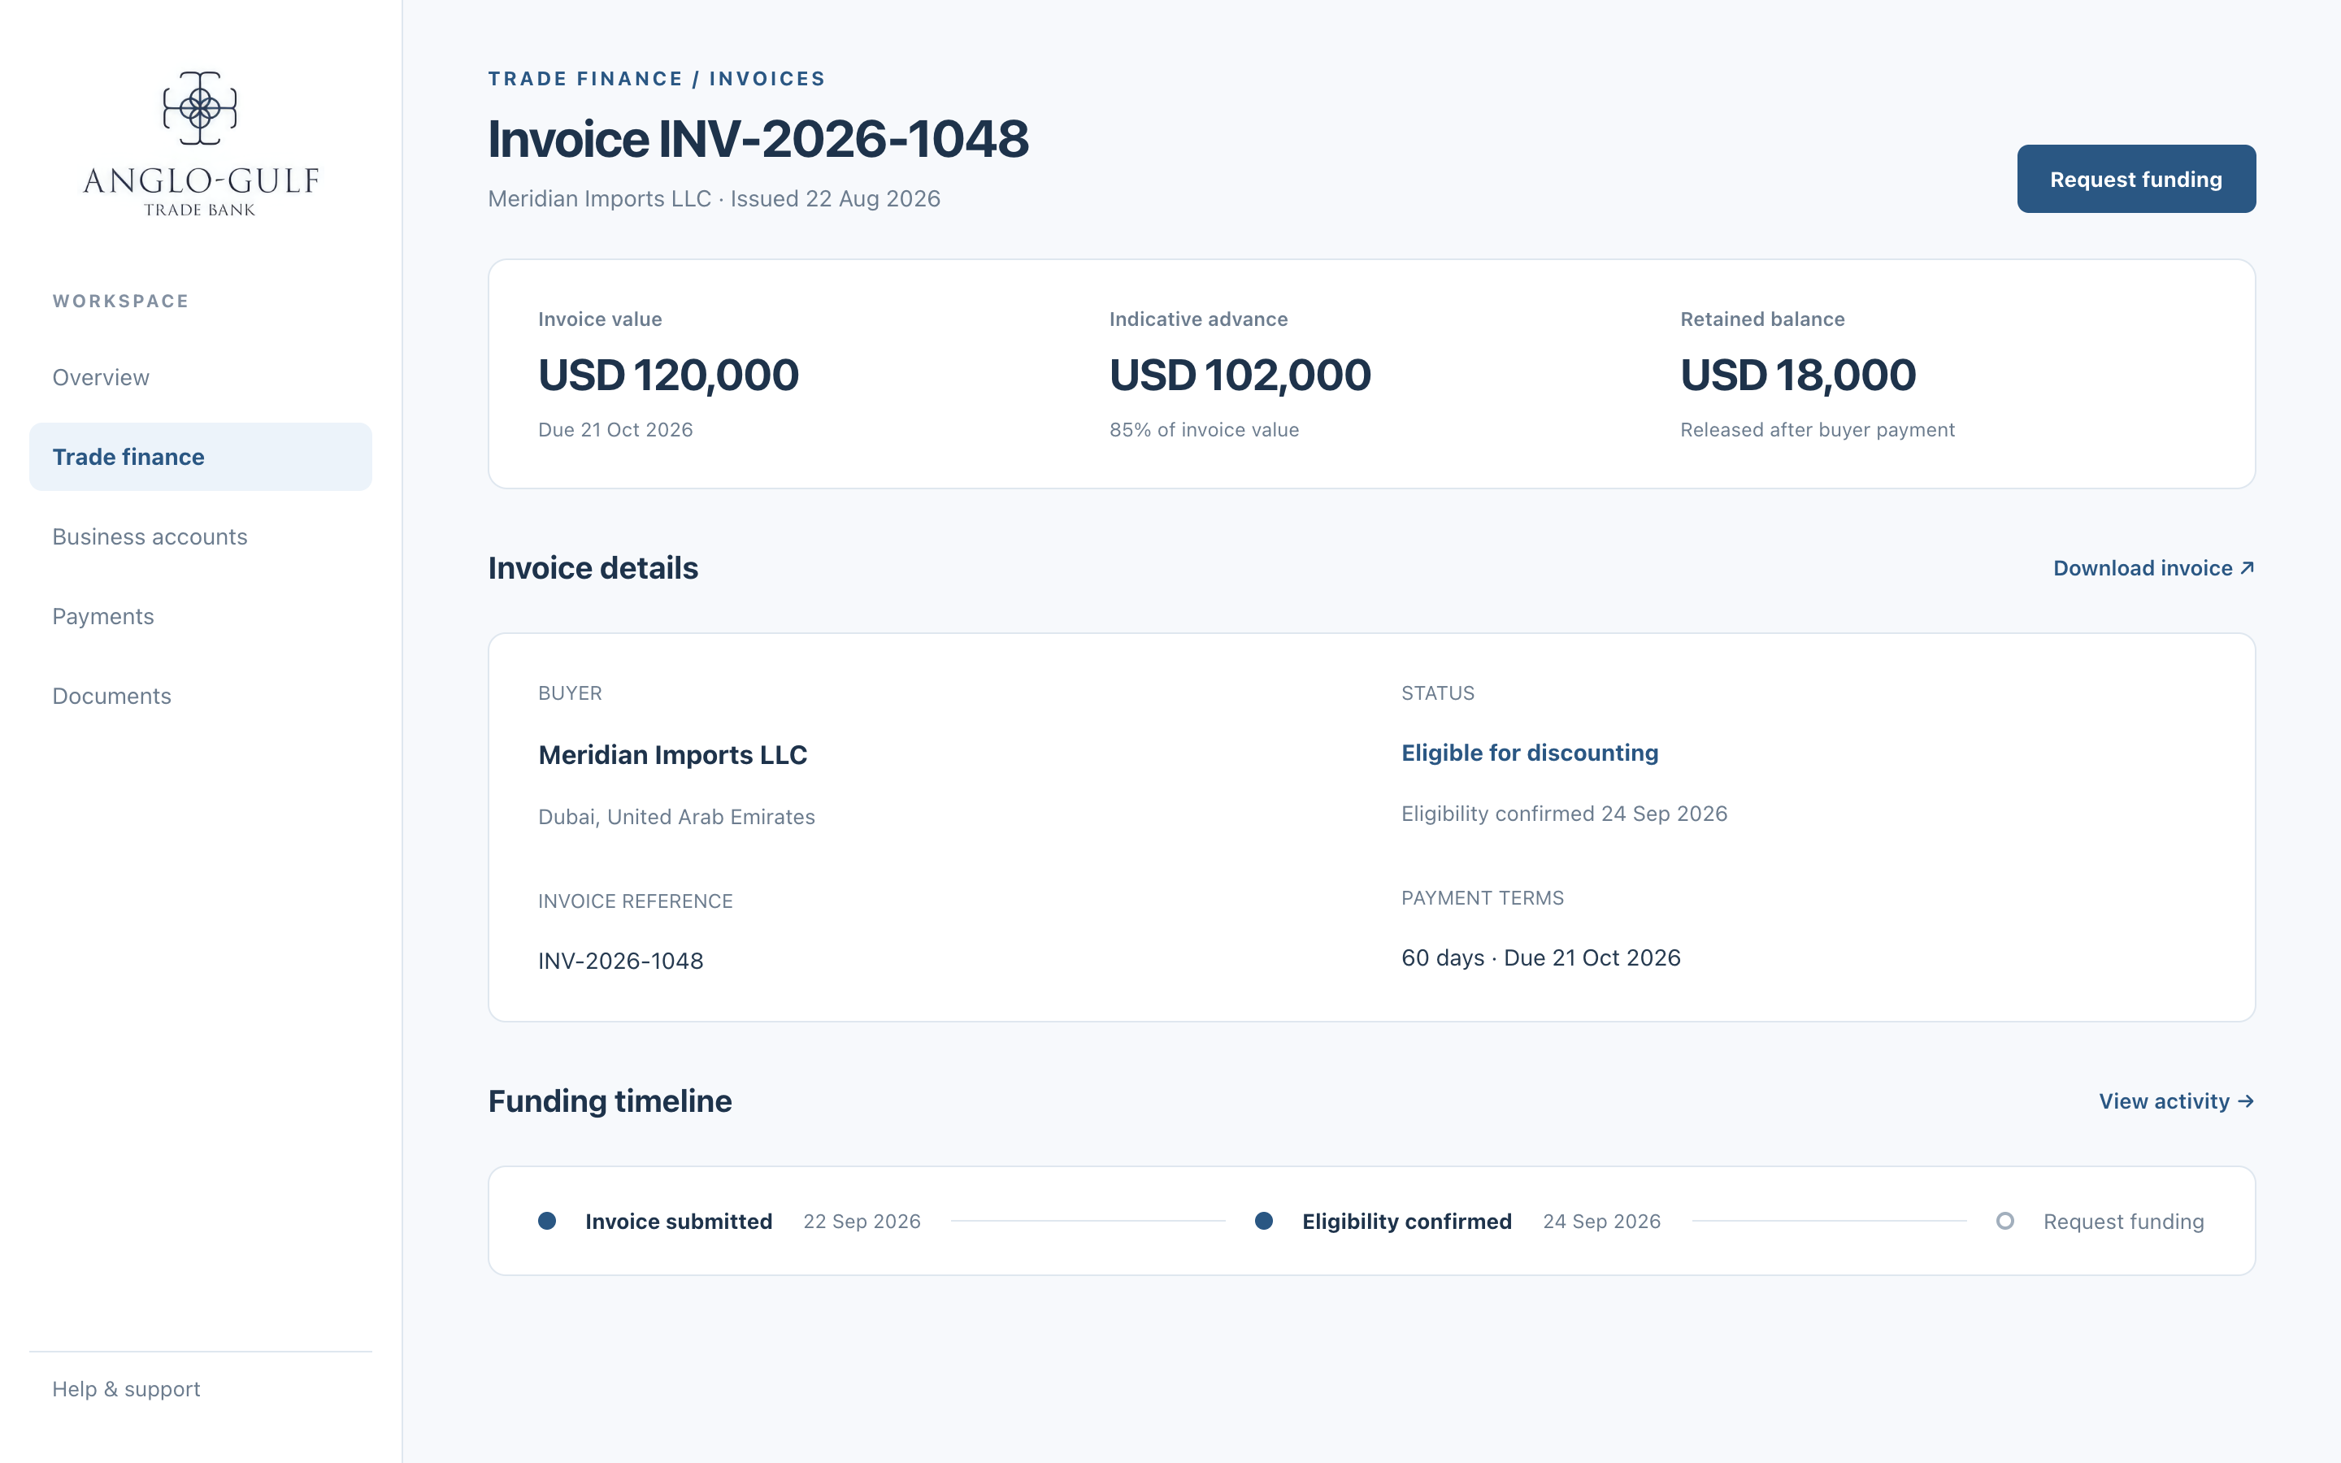Select Trade finance in the sidebar

tap(200, 457)
